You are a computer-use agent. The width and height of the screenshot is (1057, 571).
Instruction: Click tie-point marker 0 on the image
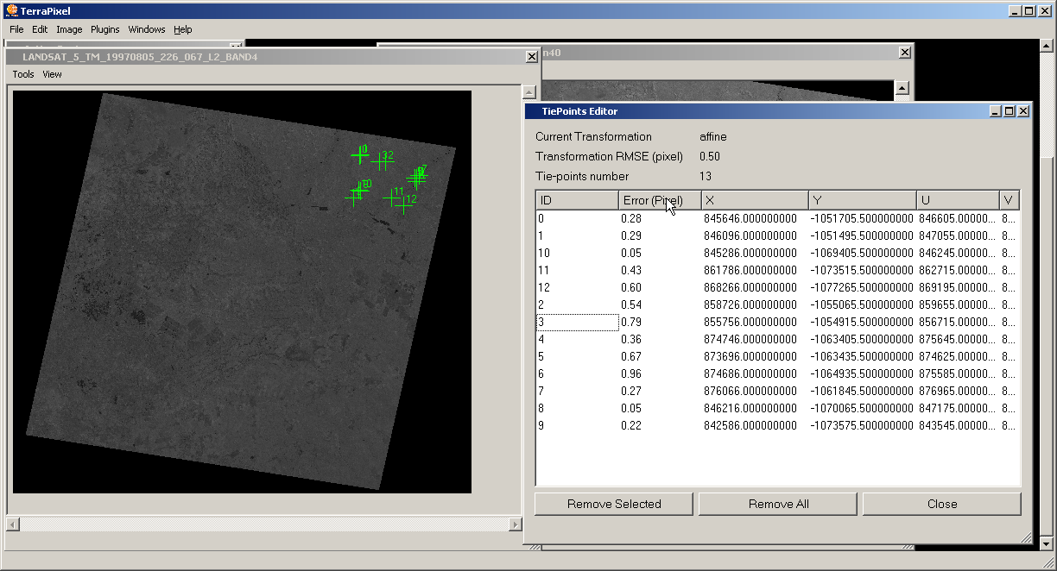tap(359, 156)
